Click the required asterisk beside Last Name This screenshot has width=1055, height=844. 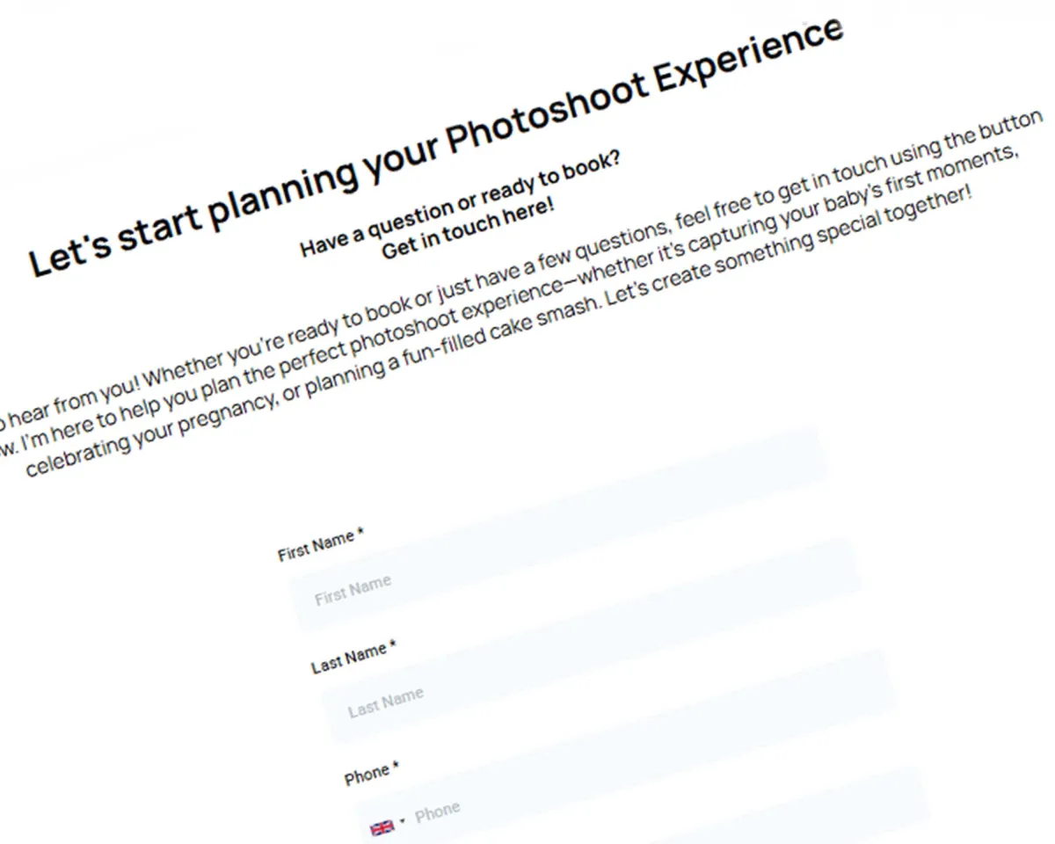click(x=392, y=644)
